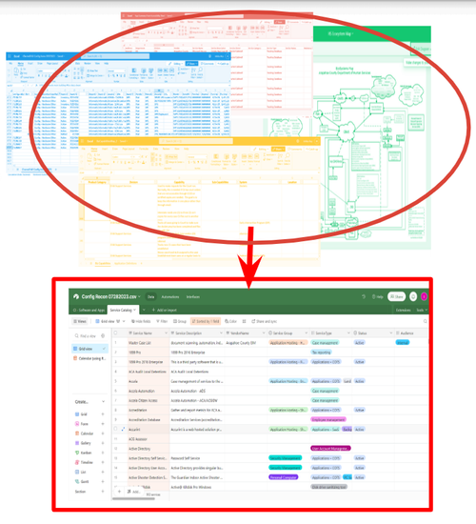Add a new Grid view with plus
This screenshot has height=524, width=476.
(103, 414)
